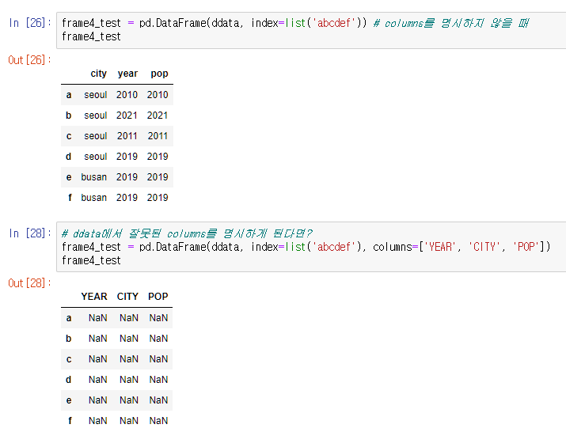Click 'pd.DataFrame' in cell 26 code
This screenshot has width=566, height=432.
point(173,23)
